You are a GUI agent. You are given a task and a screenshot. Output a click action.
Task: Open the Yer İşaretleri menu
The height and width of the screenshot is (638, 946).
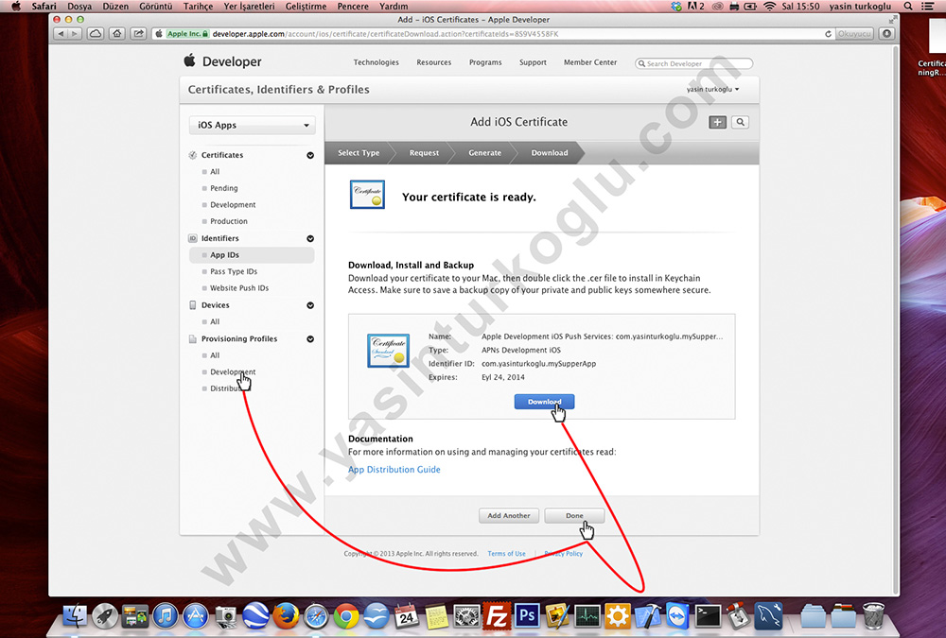[x=249, y=6]
